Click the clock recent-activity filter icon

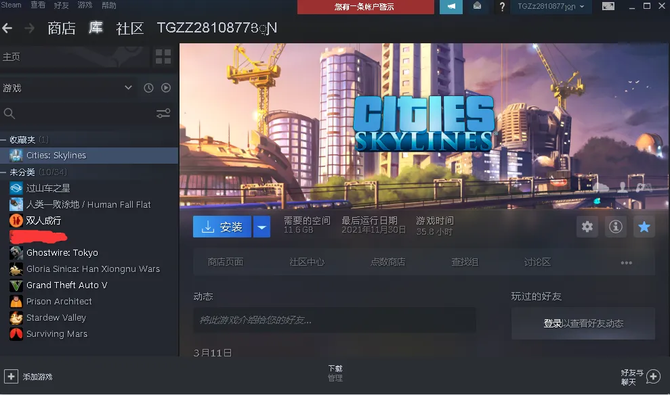pos(149,88)
